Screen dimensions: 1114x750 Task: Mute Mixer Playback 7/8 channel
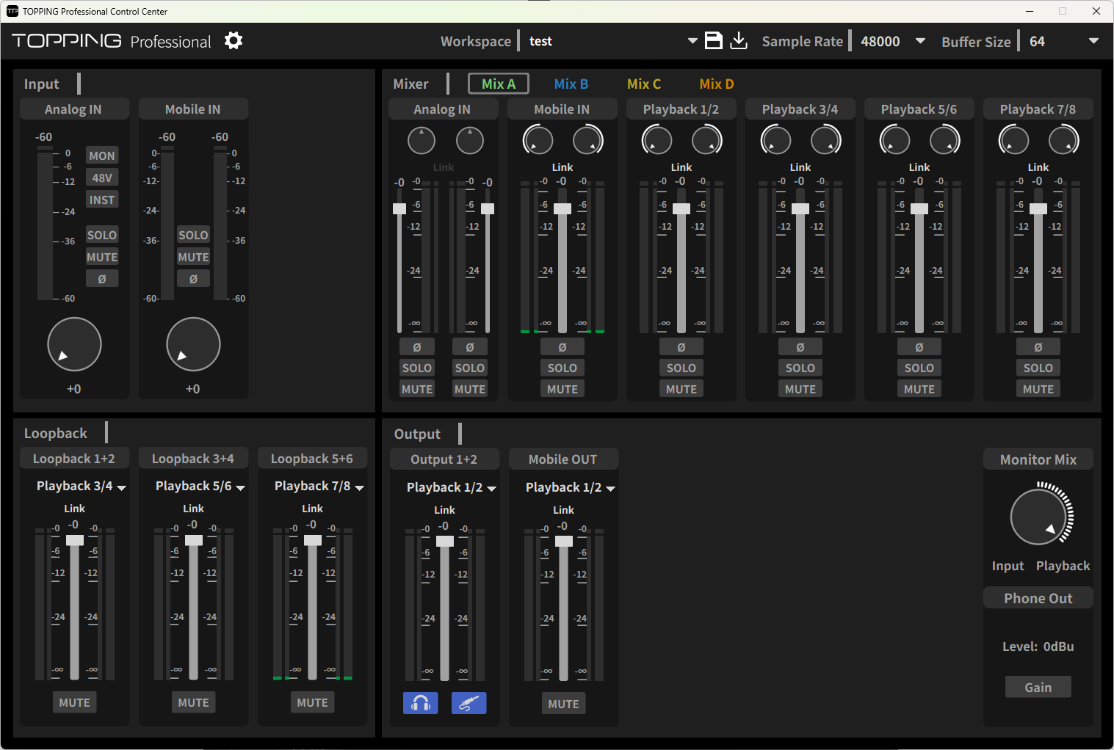click(1038, 389)
